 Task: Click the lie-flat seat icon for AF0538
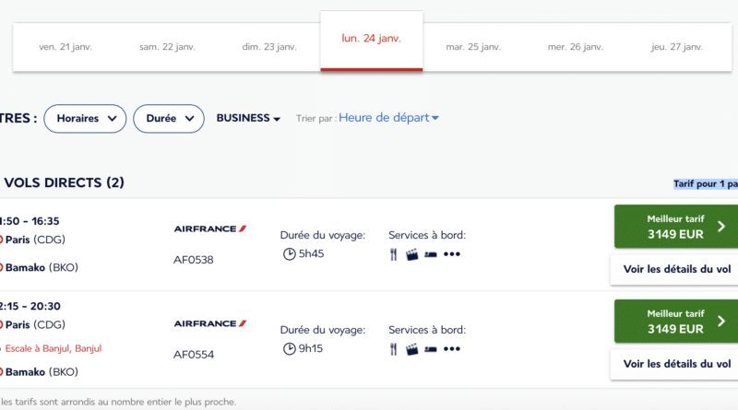[431, 254]
